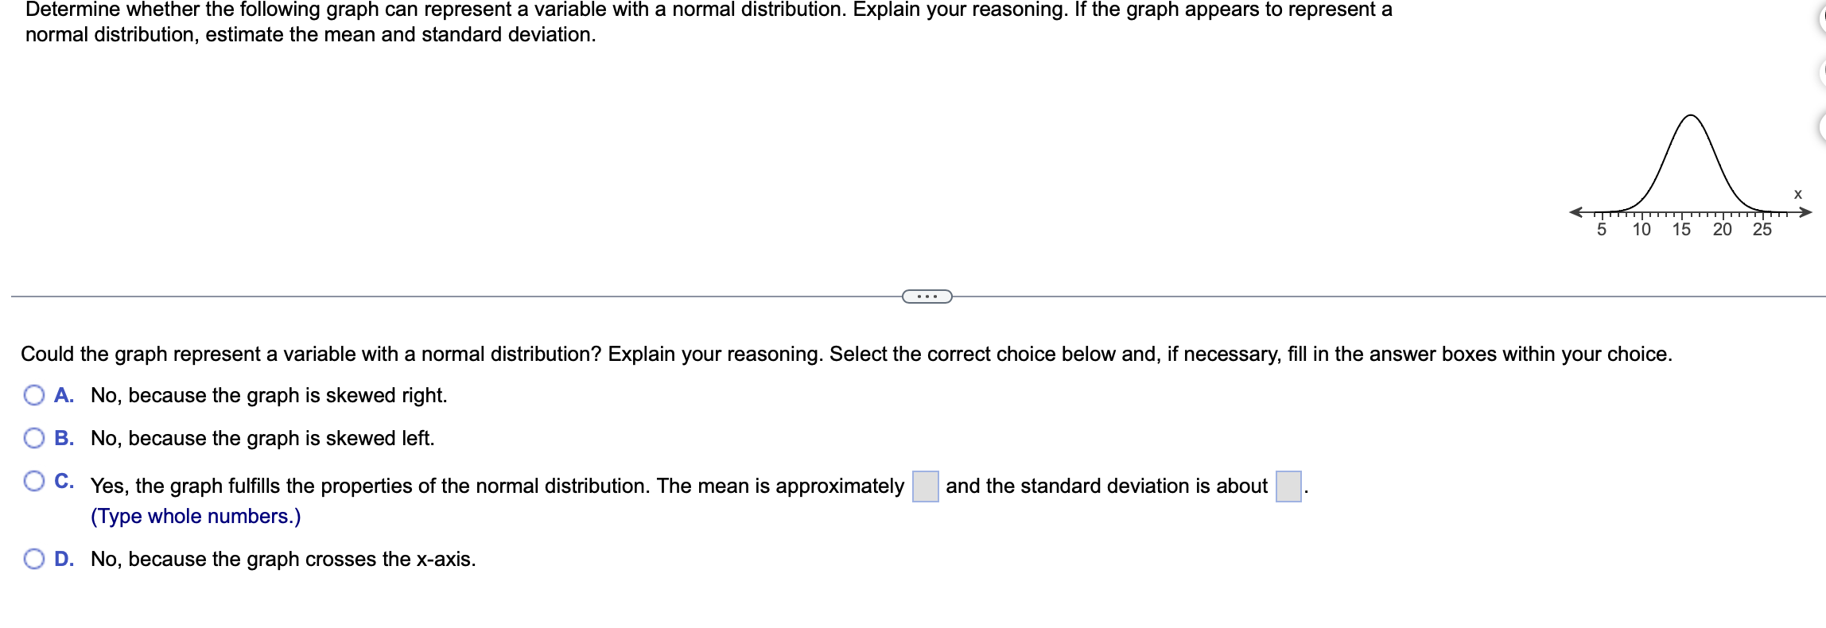The width and height of the screenshot is (1826, 628).
Task: Click the mean answer box in choice C
Action: [926, 485]
